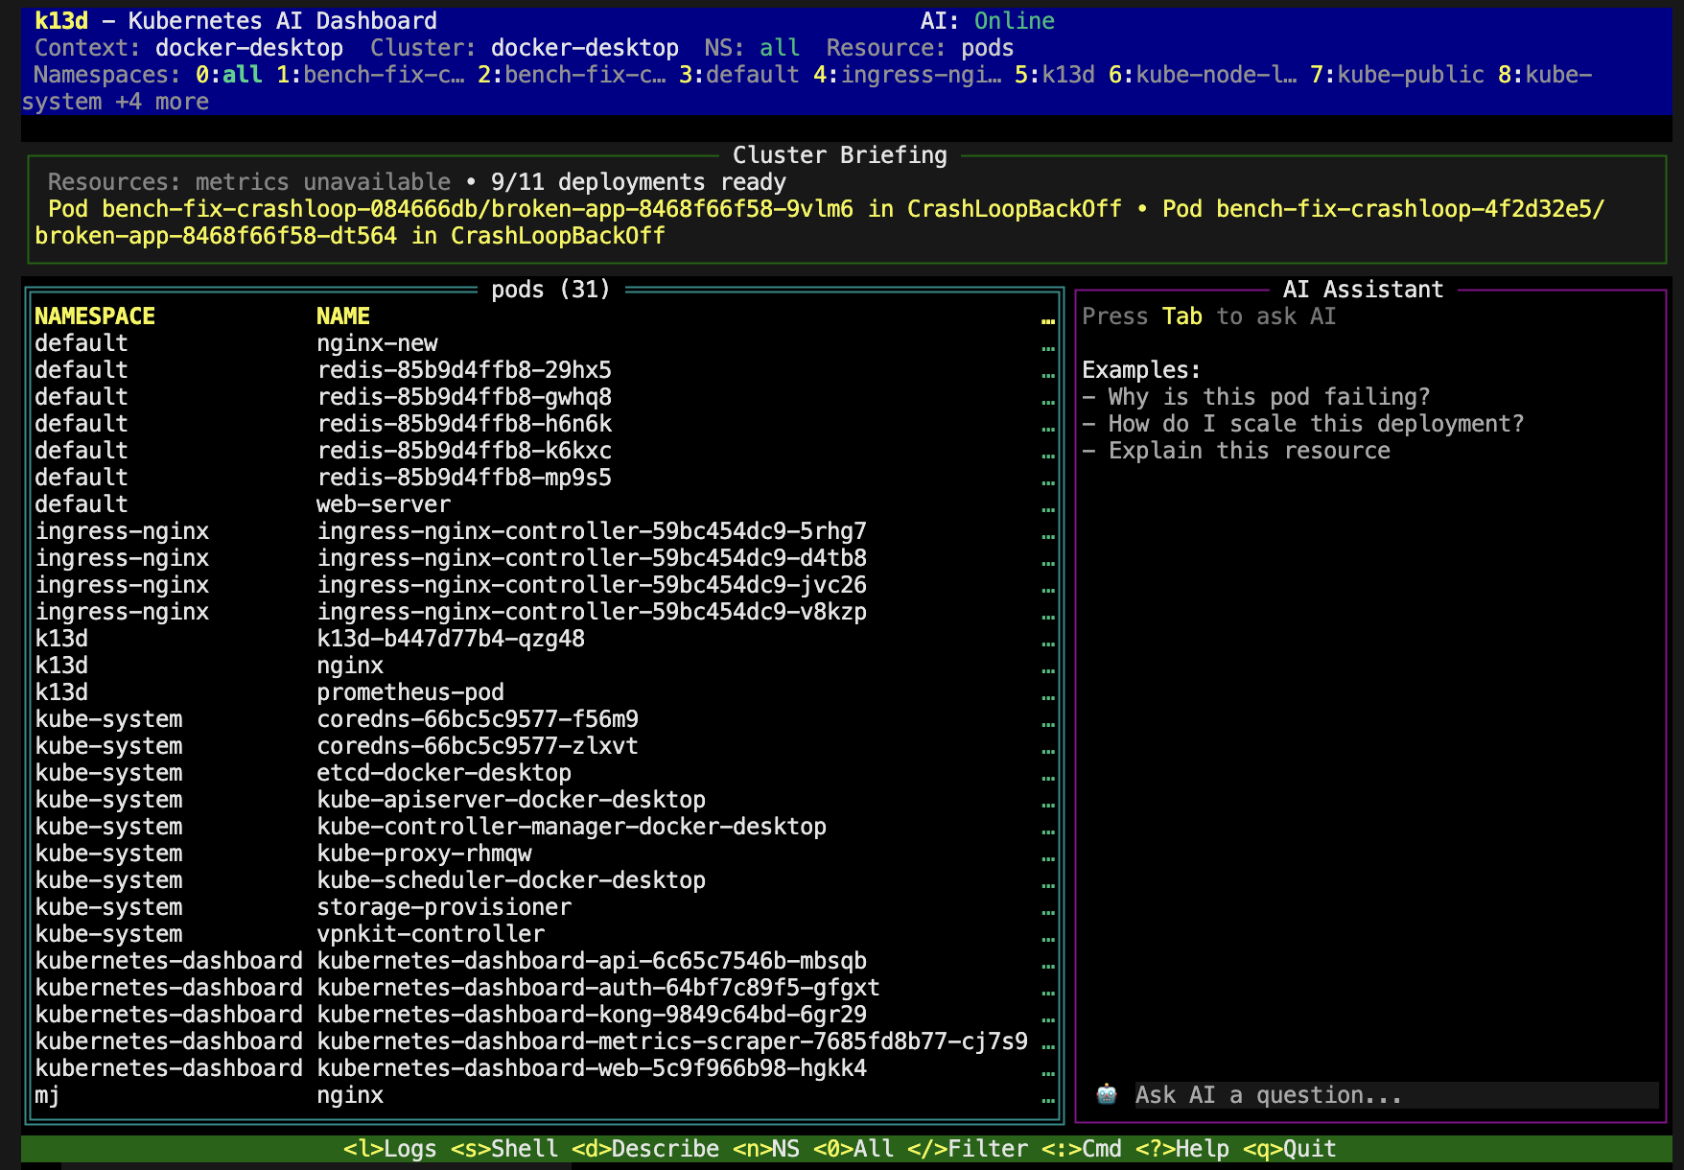
Task: Switch to namespace 3:default
Action: point(738,75)
